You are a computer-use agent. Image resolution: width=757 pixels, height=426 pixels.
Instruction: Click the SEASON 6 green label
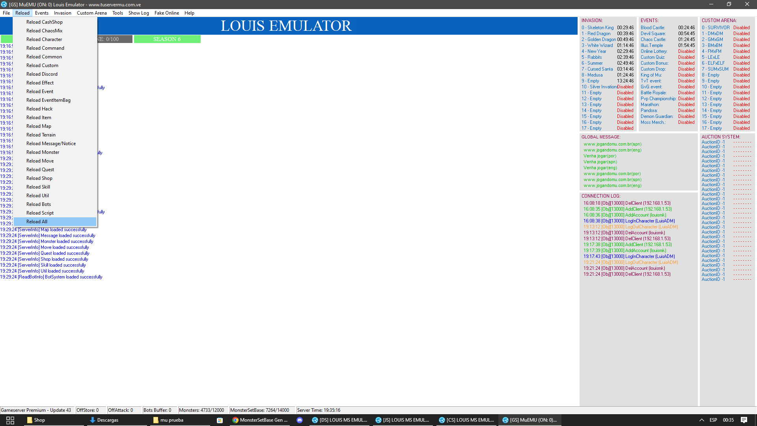click(167, 39)
